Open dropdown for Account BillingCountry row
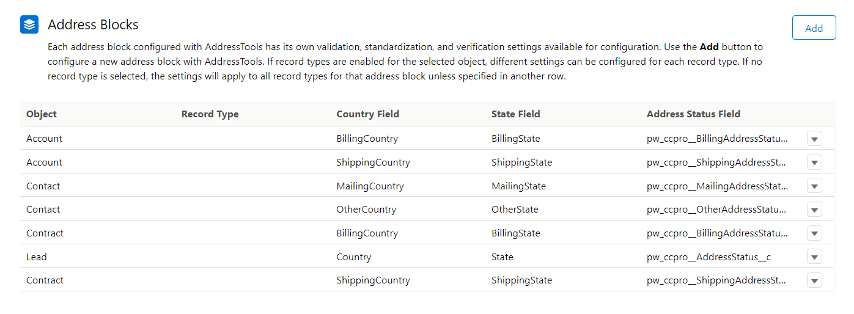The height and width of the screenshot is (314, 854). (814, 139)
